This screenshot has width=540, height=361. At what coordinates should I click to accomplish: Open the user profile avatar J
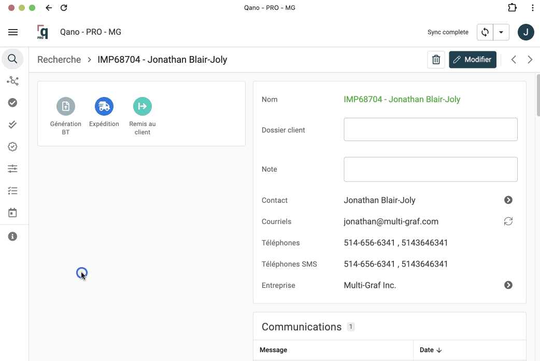pos(525,32)
